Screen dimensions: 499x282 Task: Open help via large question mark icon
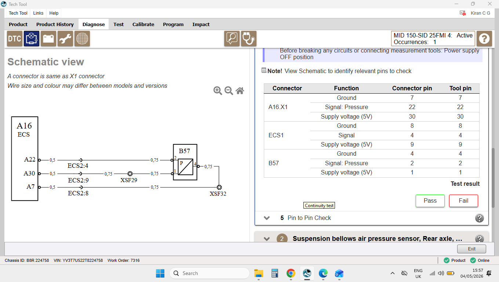click(x=484, y=39)
